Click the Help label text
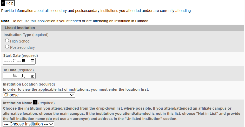Viewport: 245px width, 127px height. [x=10, y=3]
